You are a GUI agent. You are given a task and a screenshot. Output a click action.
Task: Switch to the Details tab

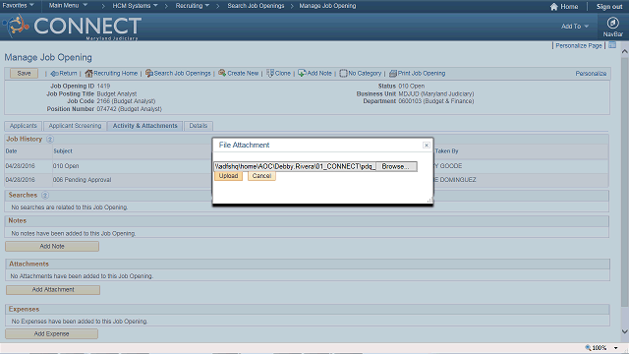tap(199, 126)
